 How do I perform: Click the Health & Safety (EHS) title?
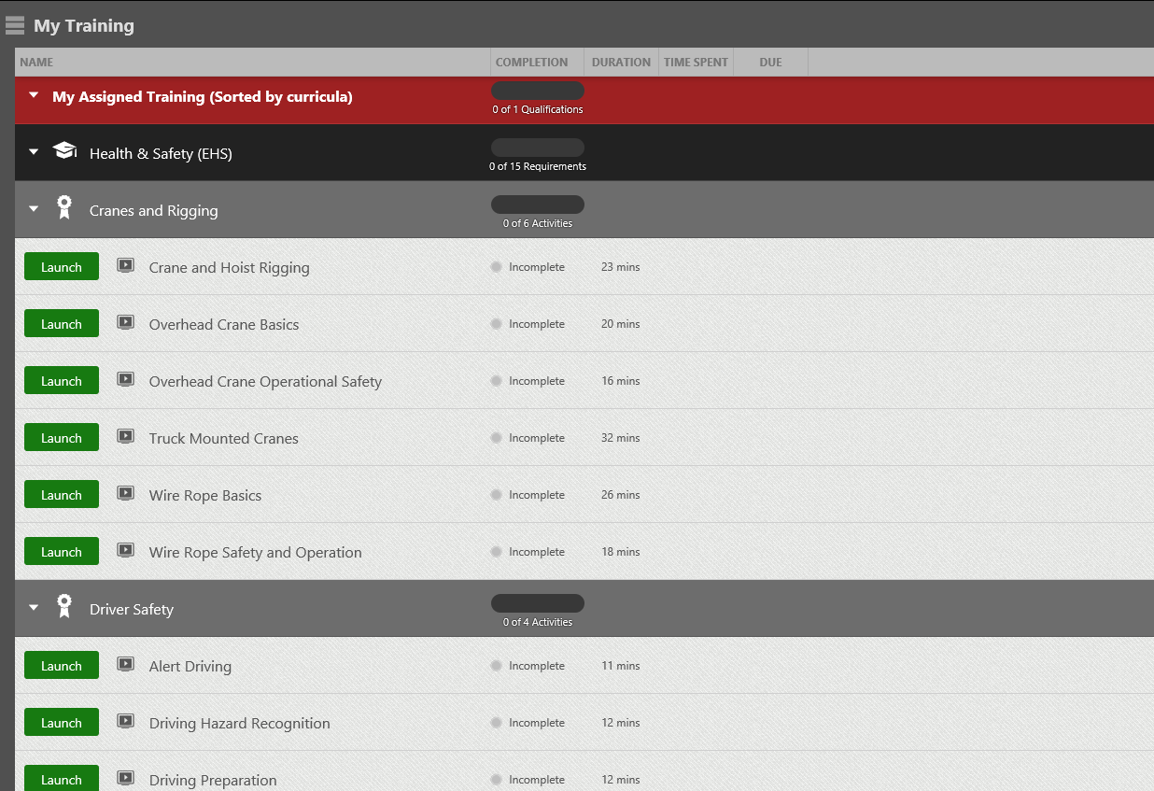pos(161,154)
